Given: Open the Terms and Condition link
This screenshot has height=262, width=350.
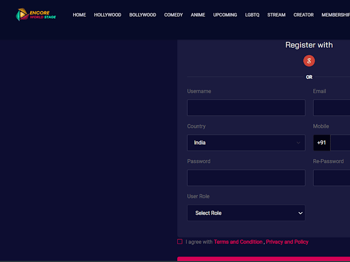Looking at the screenshot, I should pyautogui.click(x=238, y=242).
